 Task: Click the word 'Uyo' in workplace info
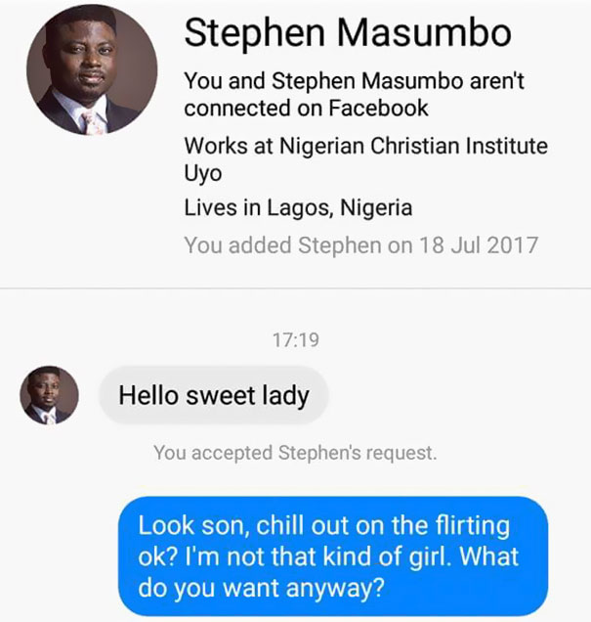point(203,173)
